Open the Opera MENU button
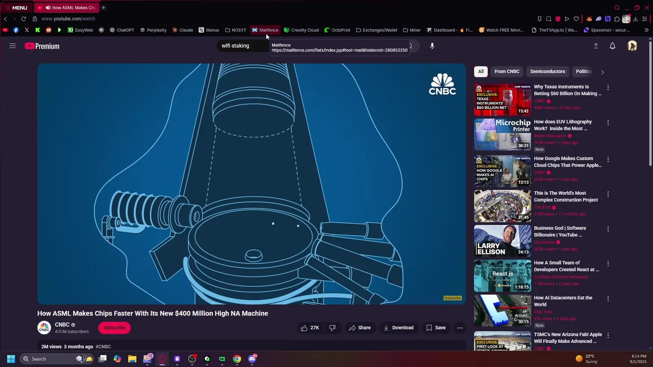The width and height of the screenshot is (653, 367). pos(16,8)
